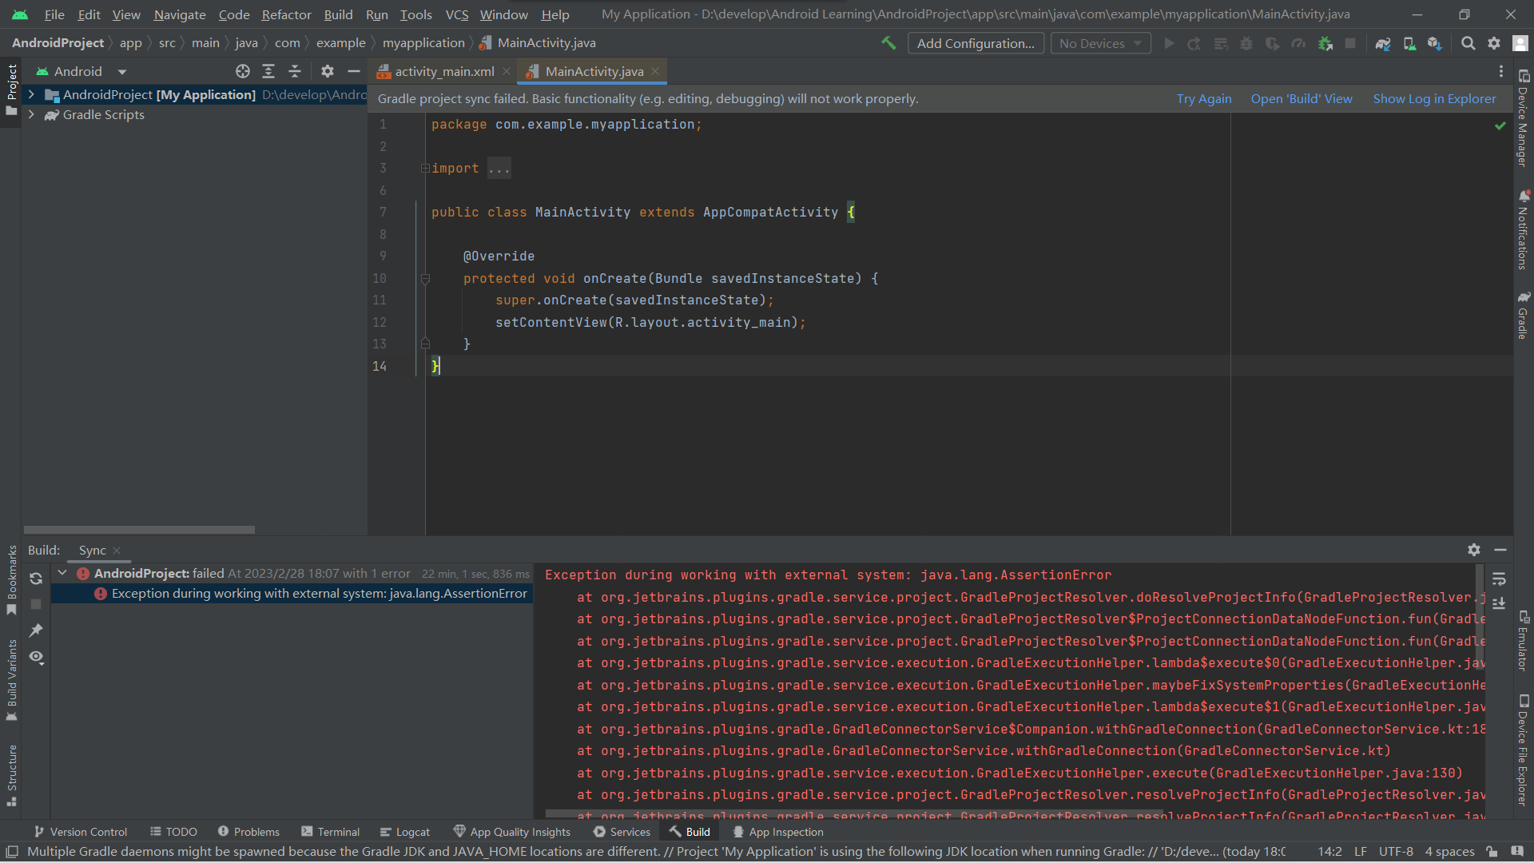Click the Add Configuration button
Screen dimensions: 1534x863
point(976,43)
